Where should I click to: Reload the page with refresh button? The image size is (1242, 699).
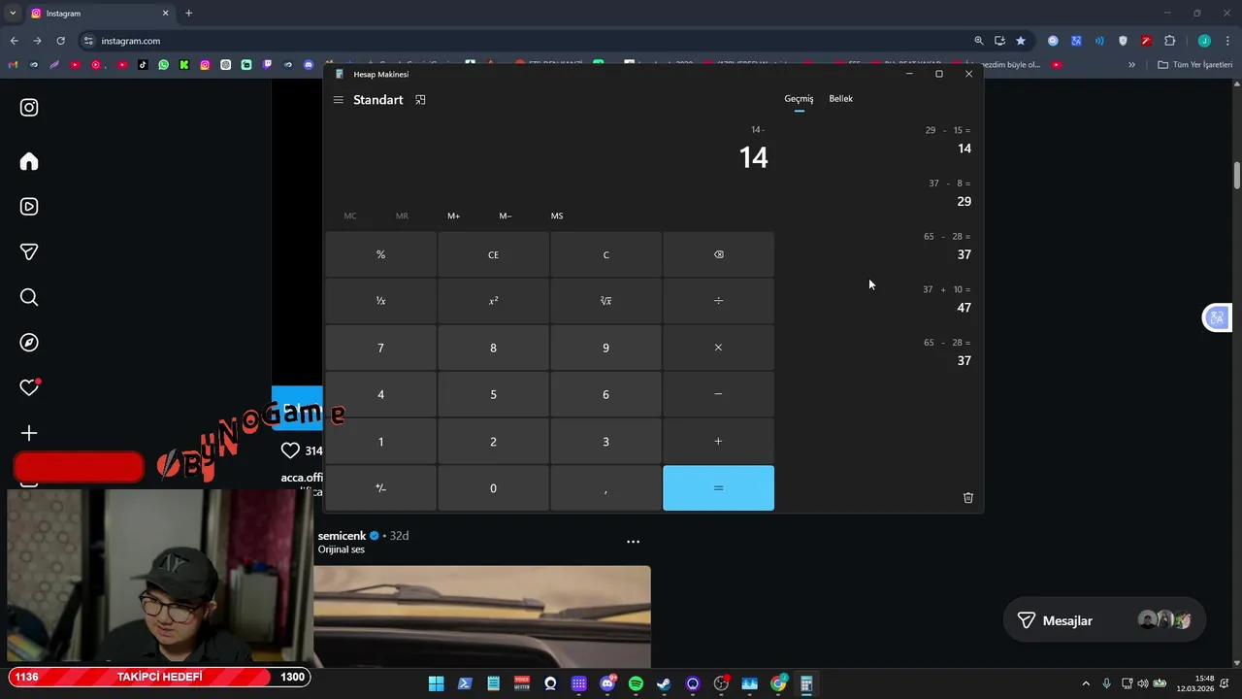point(60,41)
